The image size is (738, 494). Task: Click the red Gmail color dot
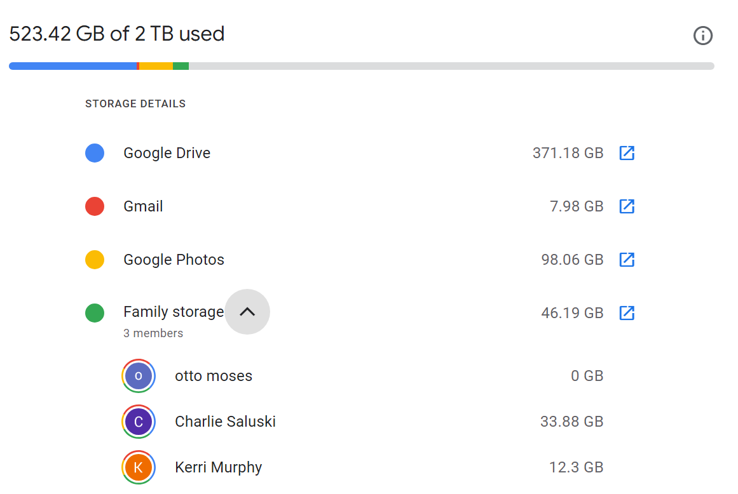(x=95, y=206)
